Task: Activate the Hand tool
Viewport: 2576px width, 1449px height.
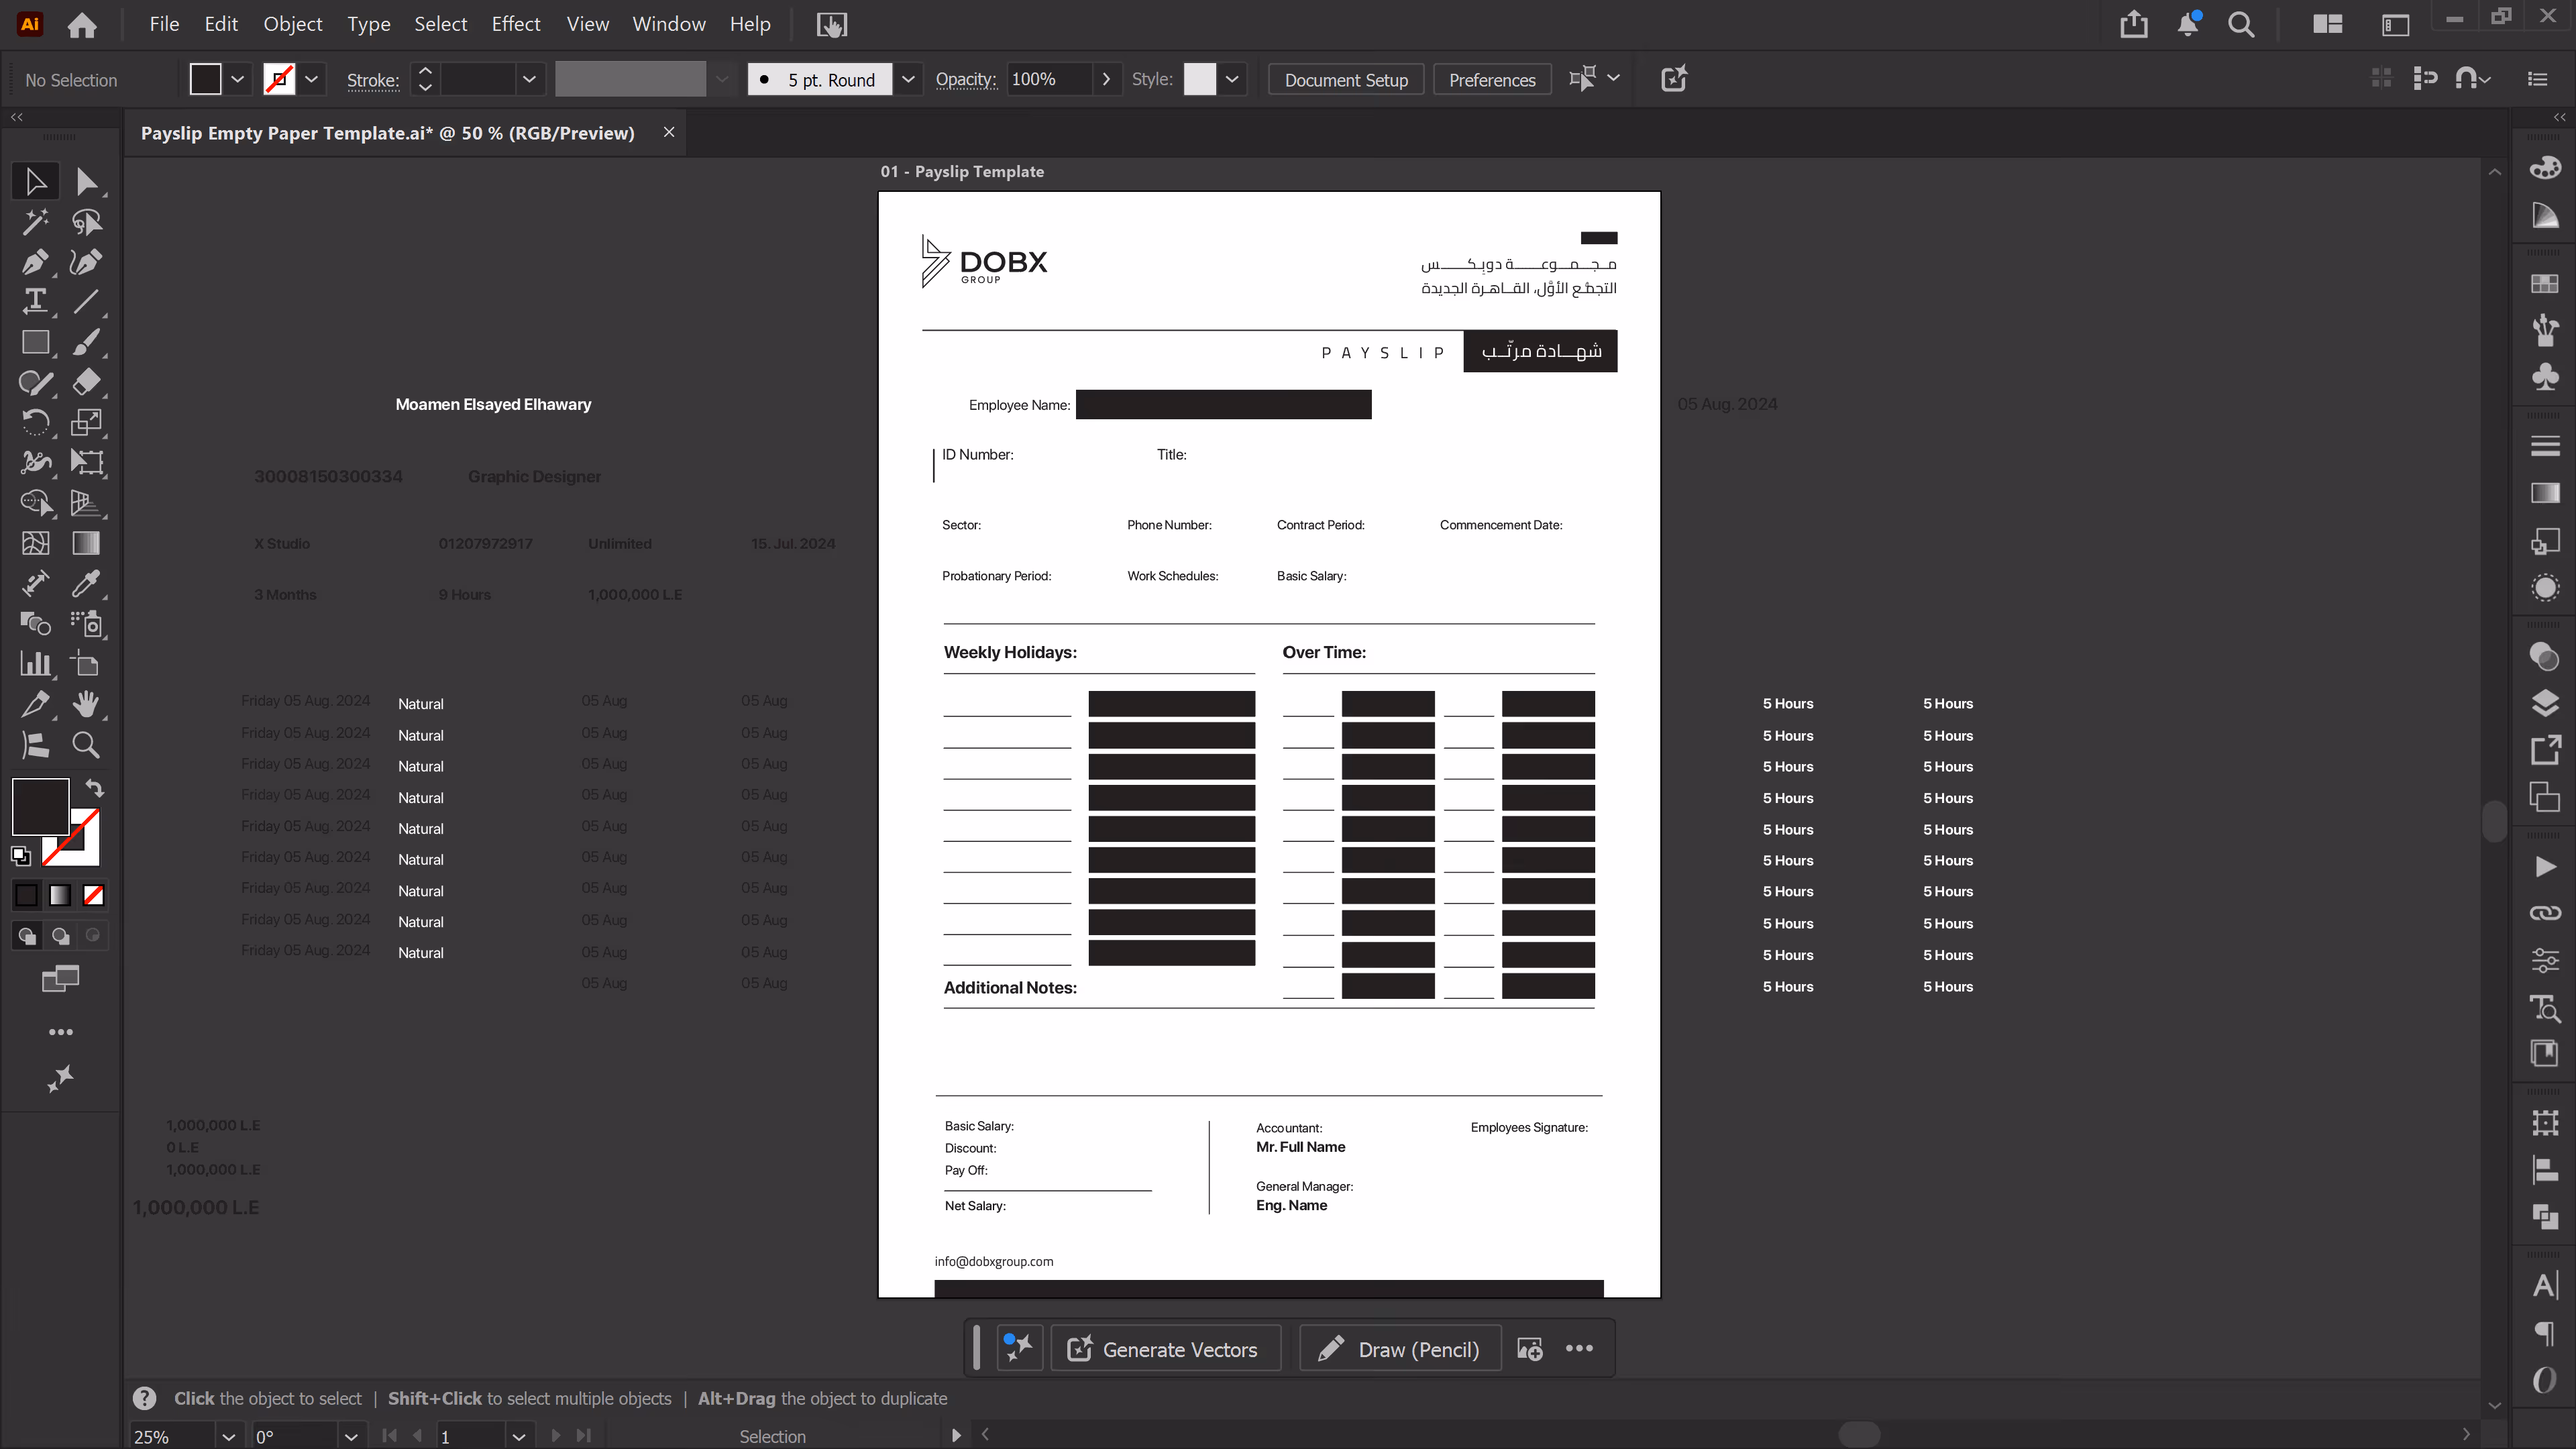Action: point(86,704)
